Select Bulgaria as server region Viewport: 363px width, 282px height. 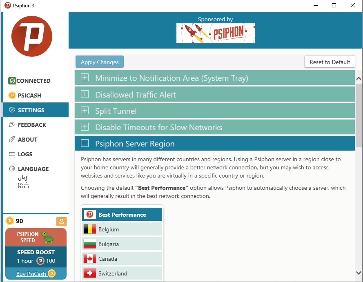click(122, 244)
